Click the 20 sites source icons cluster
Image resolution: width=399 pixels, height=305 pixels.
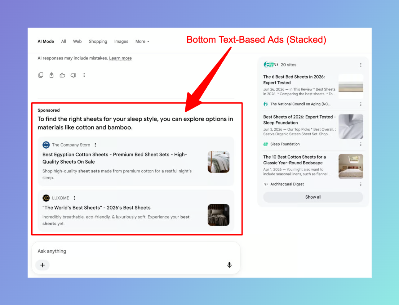271,65
